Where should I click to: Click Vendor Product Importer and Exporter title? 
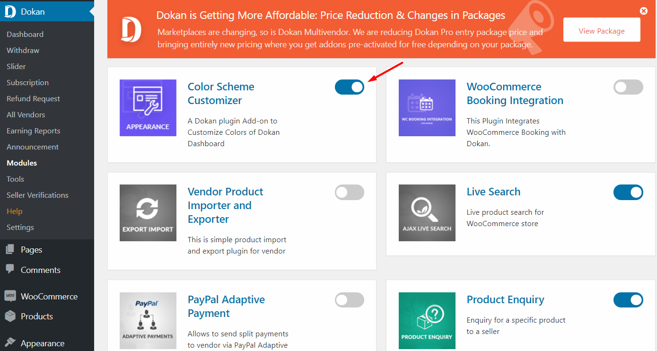225,205
